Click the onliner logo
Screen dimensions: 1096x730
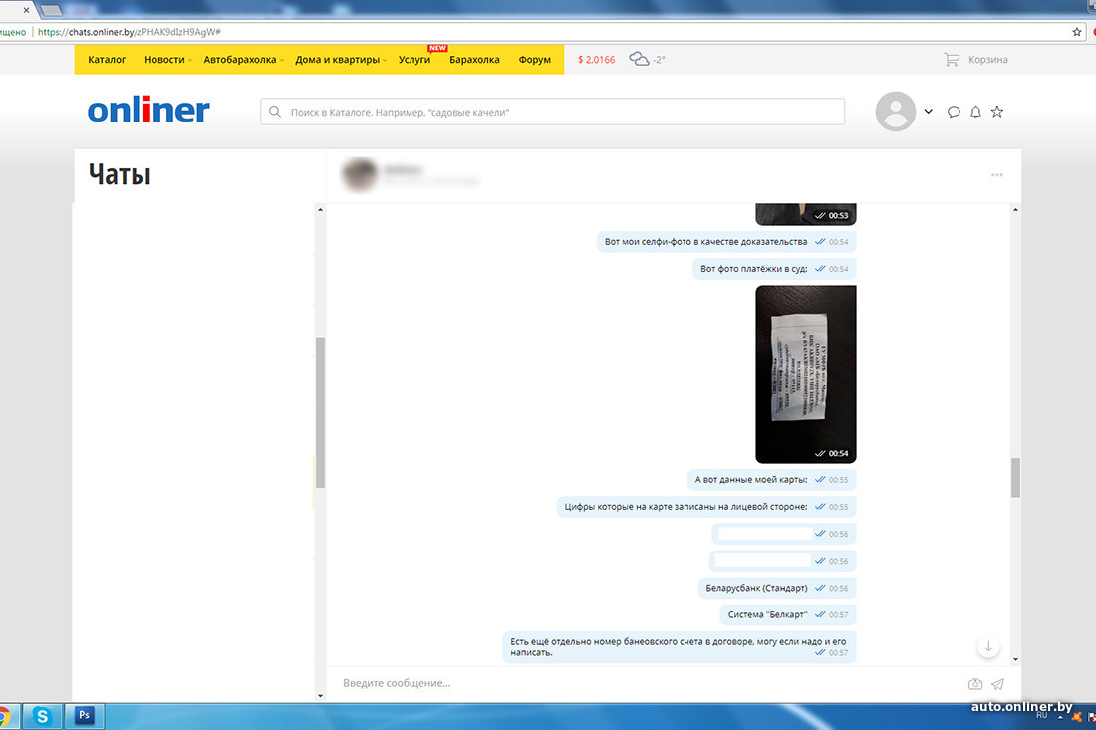click(x=148, y=111)
